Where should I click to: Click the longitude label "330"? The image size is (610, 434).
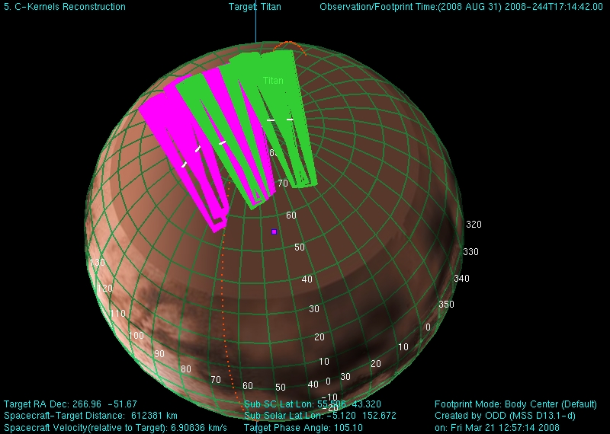470,252
